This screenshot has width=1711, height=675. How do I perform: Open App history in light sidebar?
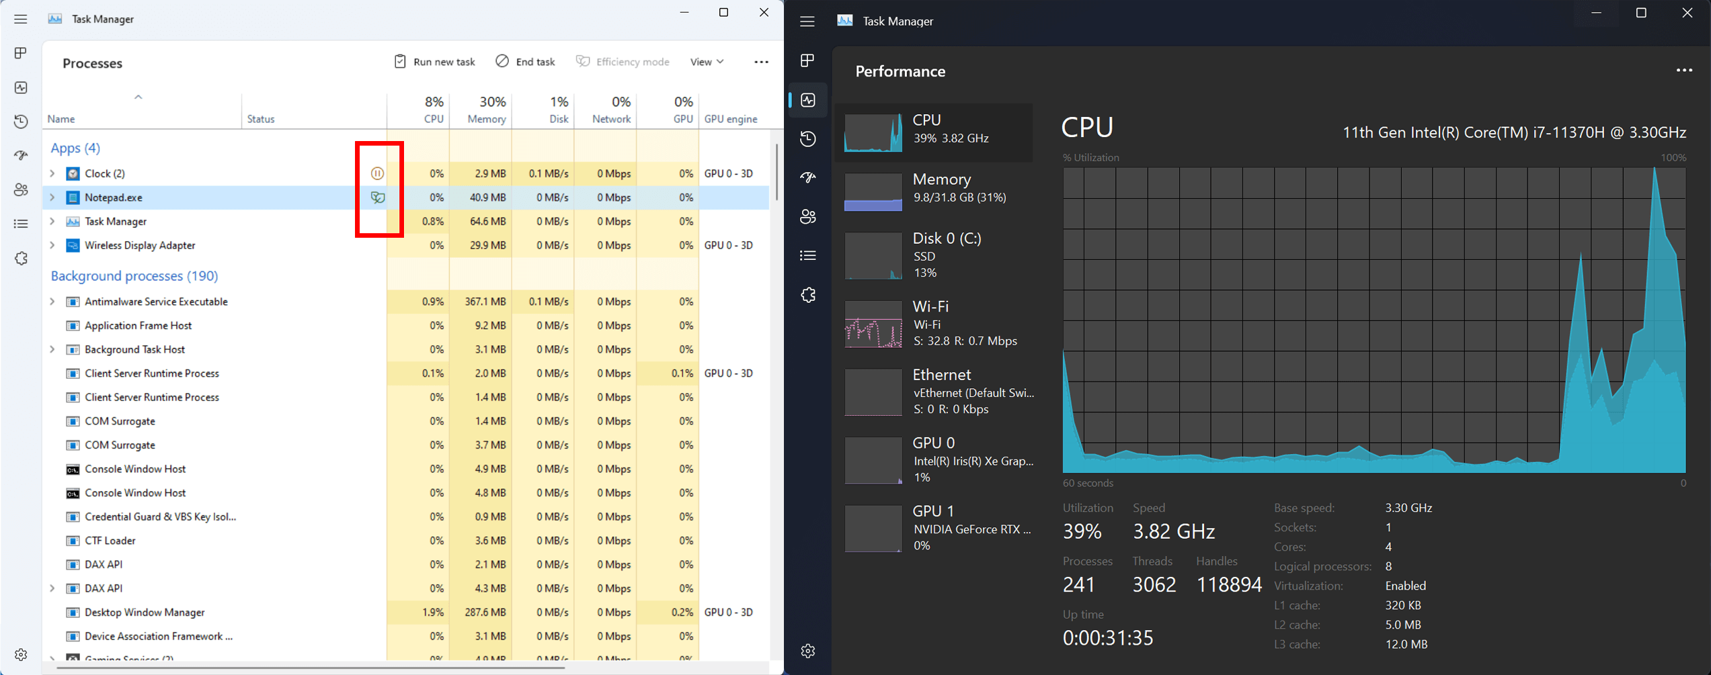click(21, 122)
